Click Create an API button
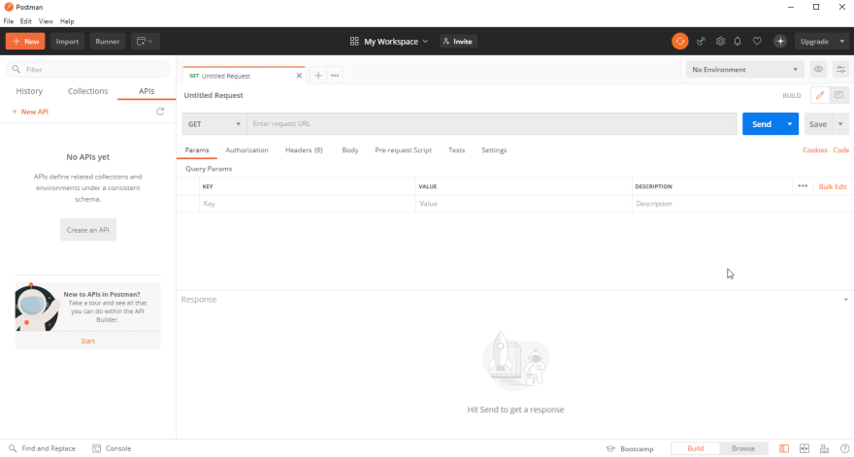854x457 pixels. point(87,230)
